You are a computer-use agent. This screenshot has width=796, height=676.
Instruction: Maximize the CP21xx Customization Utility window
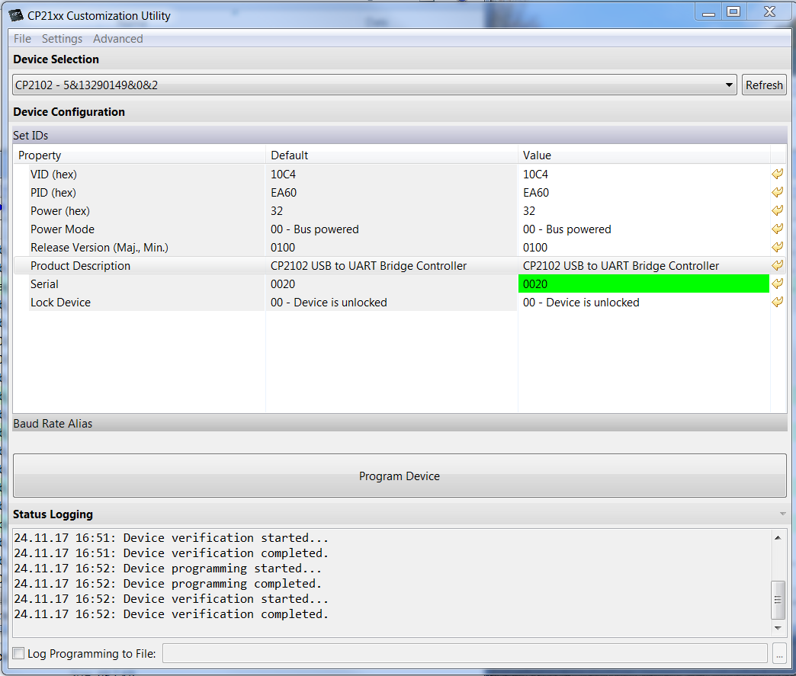click(x=733, y=12)
